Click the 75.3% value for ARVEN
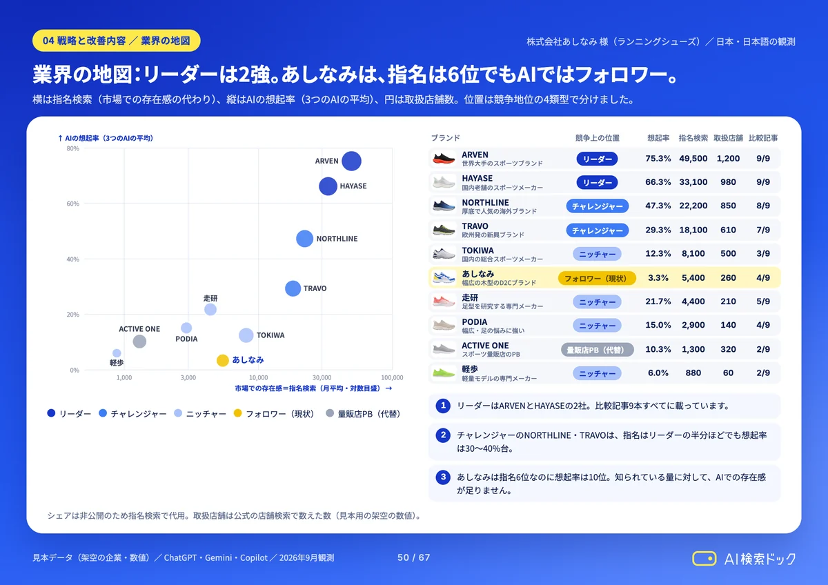The image size is (828, 585). click(658, 159)
